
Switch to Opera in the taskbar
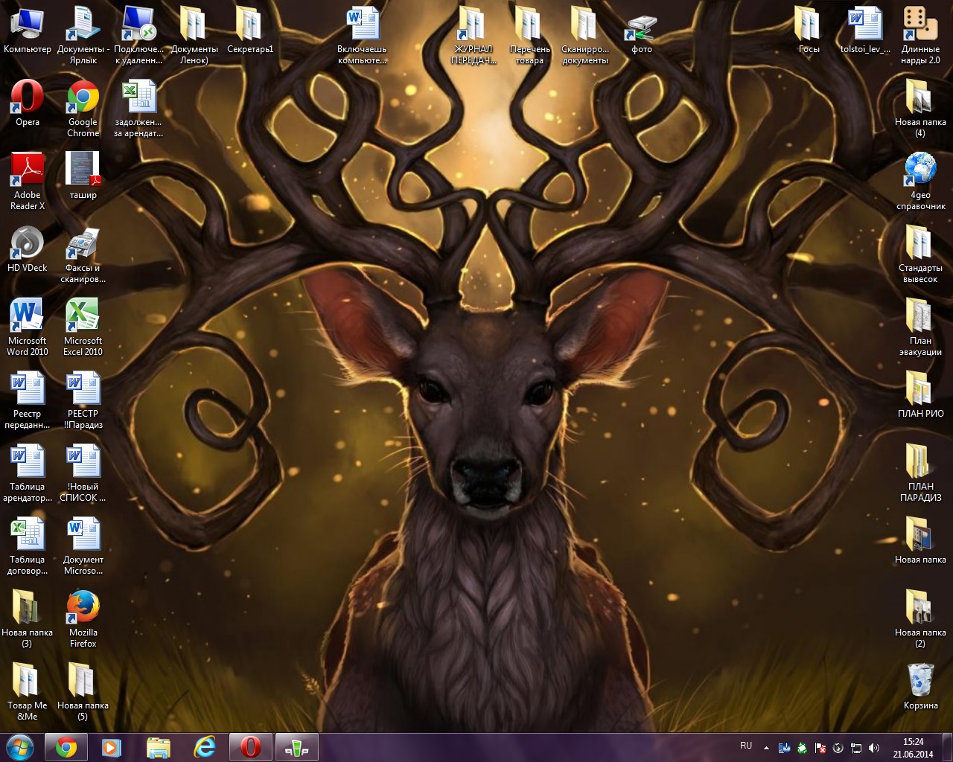(250, 747)
